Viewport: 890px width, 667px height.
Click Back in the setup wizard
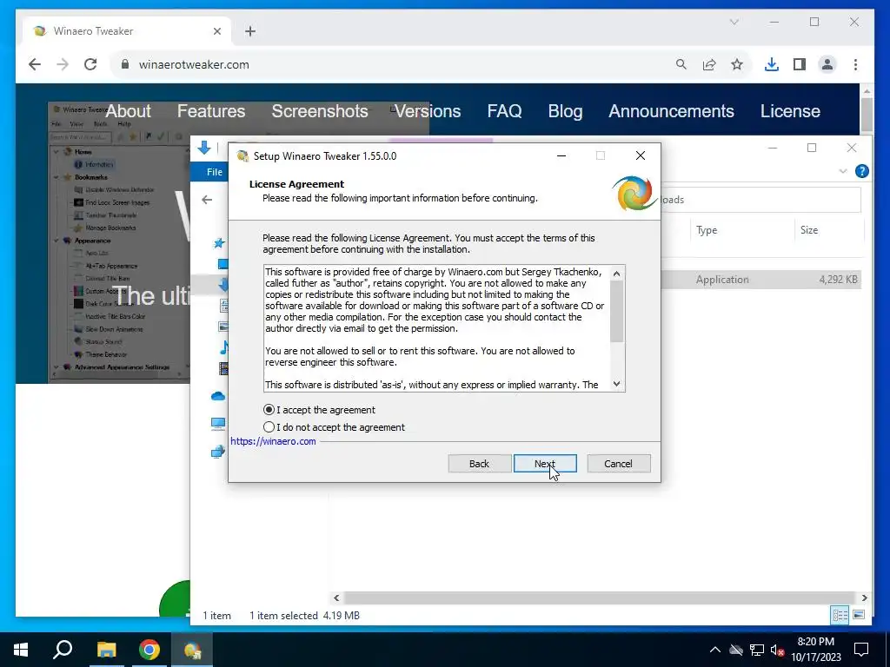pyautogui.click(x=479, y=464)
